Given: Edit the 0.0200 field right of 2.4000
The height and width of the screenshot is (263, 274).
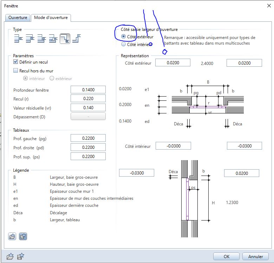Looking at the screenshot, I should (244, 63).
